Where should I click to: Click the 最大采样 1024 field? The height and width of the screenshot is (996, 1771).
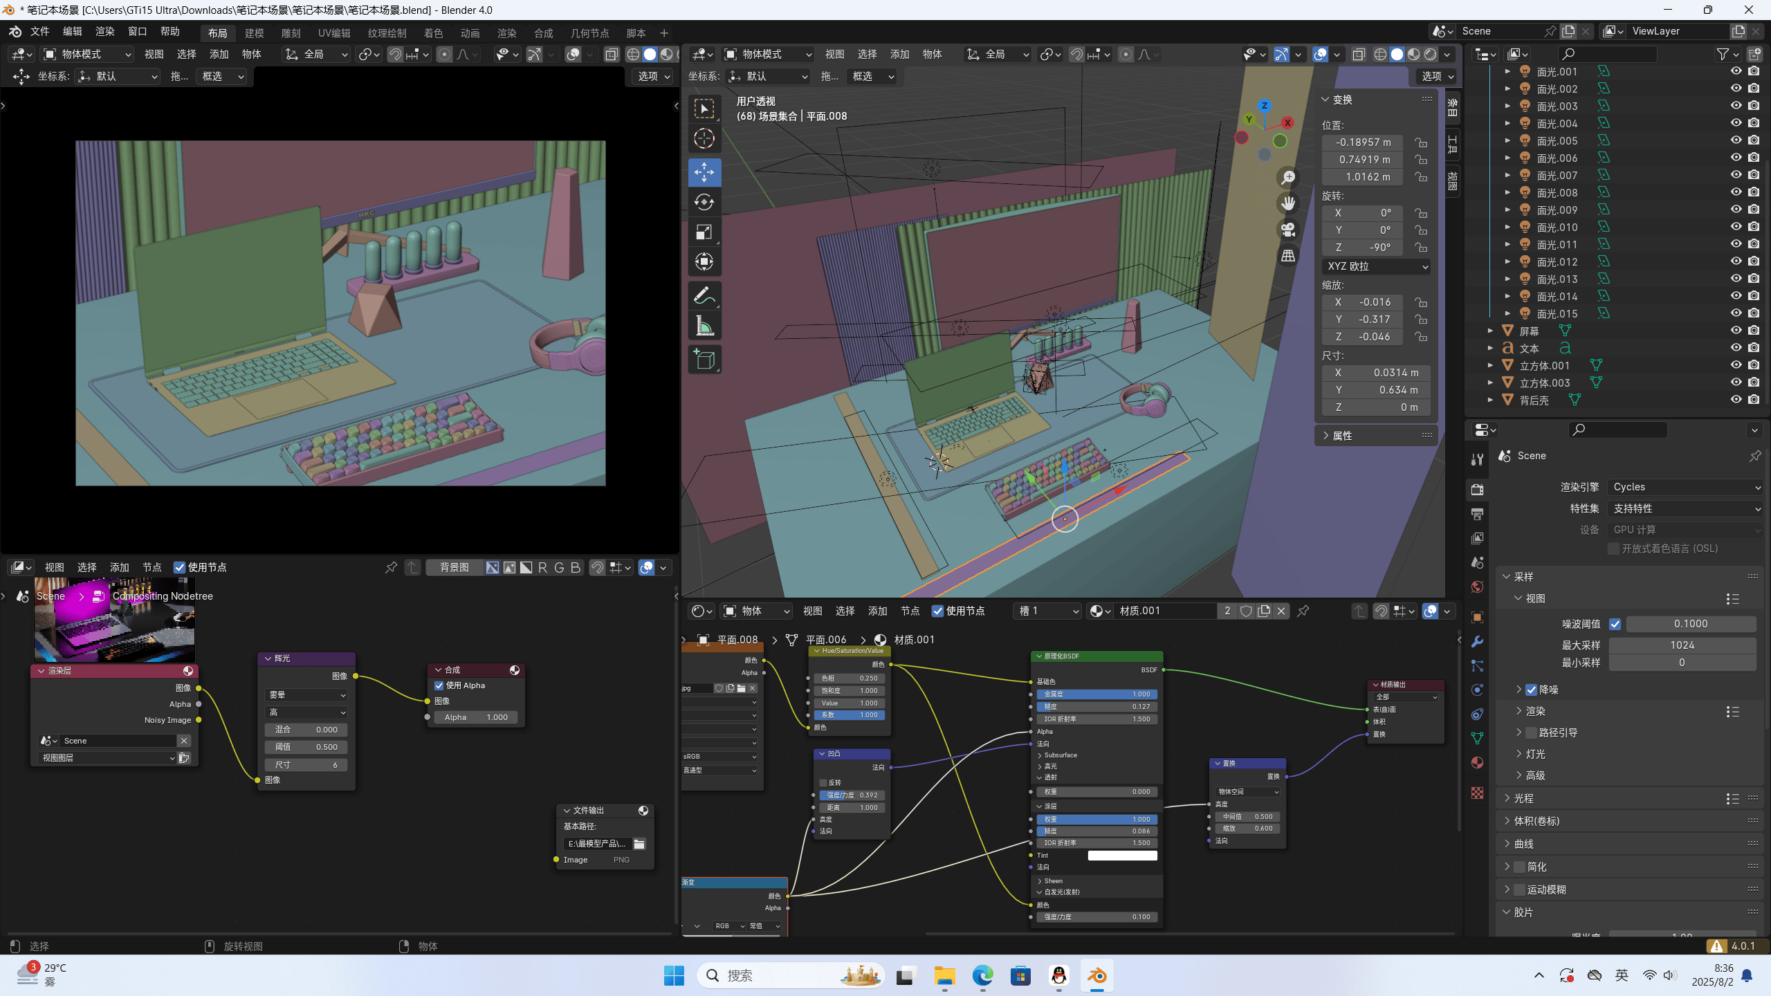[1682, 645]
